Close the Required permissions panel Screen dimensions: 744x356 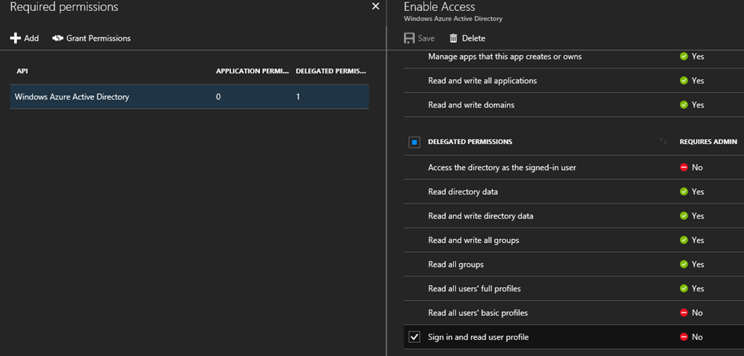coord(376,7)
